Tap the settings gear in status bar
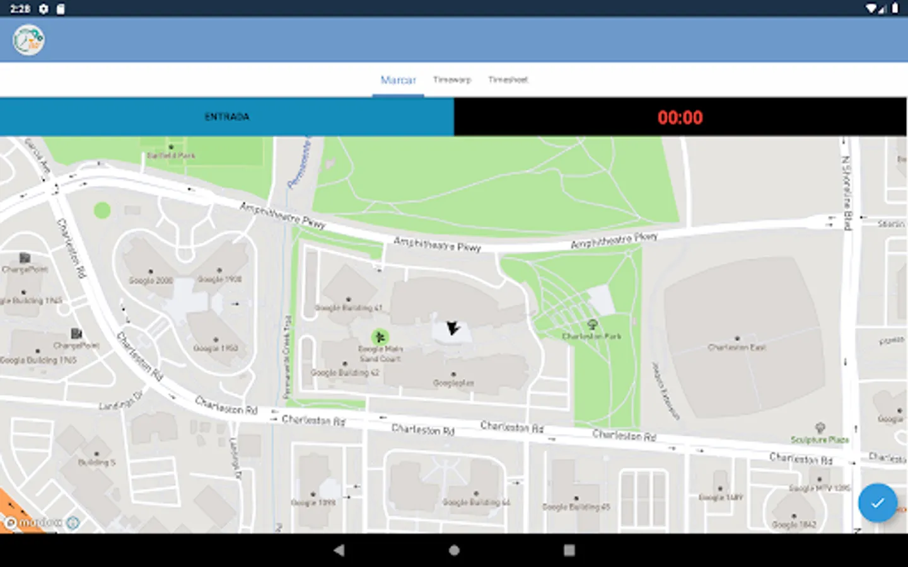 click(x=44, y=9)
